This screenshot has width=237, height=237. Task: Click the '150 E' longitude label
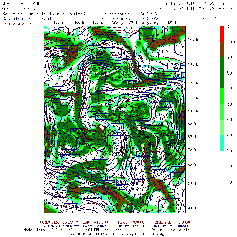58,23
